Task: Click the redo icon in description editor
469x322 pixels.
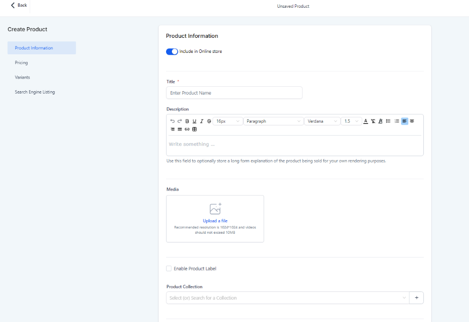Action: 180,121
